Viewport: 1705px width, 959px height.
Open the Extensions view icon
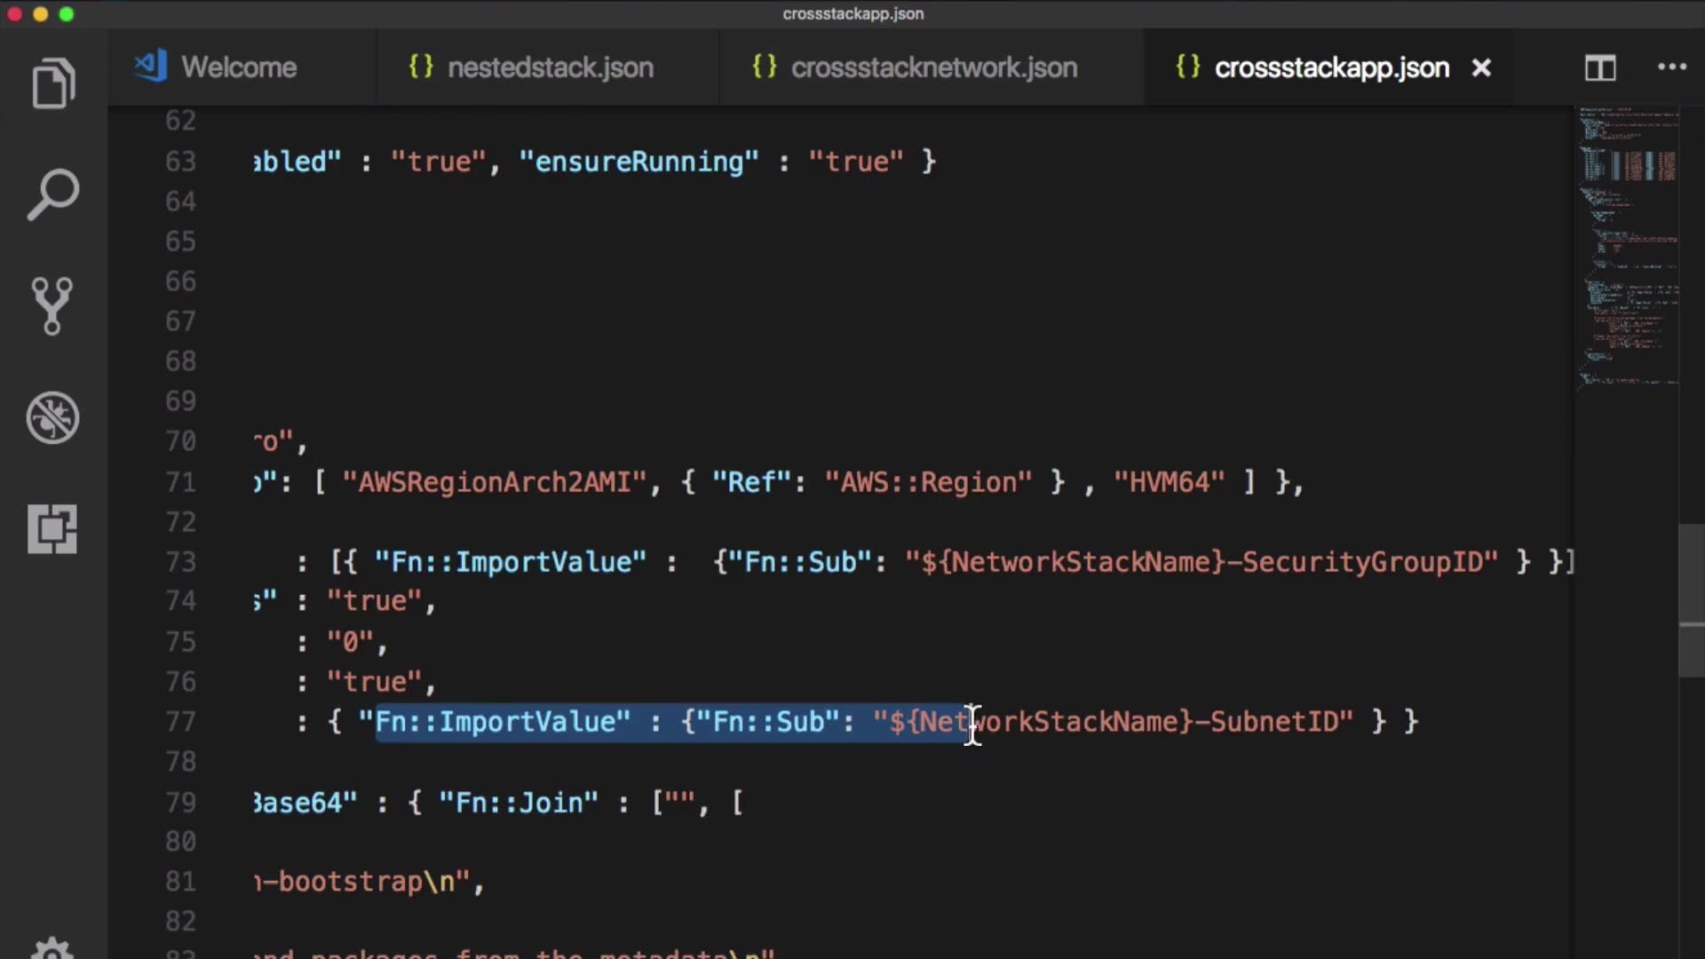[x=53, y=529]
